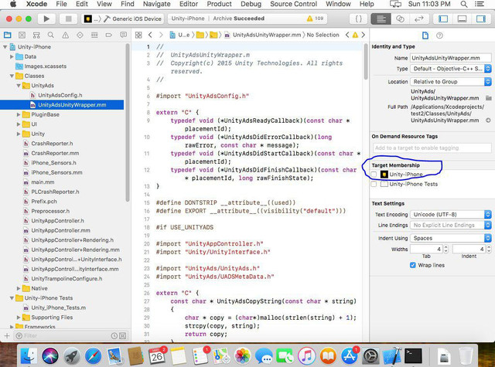The image size is (495, 367).
Task: Open the Project navigator folder icon
Action: (x=7, y=35)
